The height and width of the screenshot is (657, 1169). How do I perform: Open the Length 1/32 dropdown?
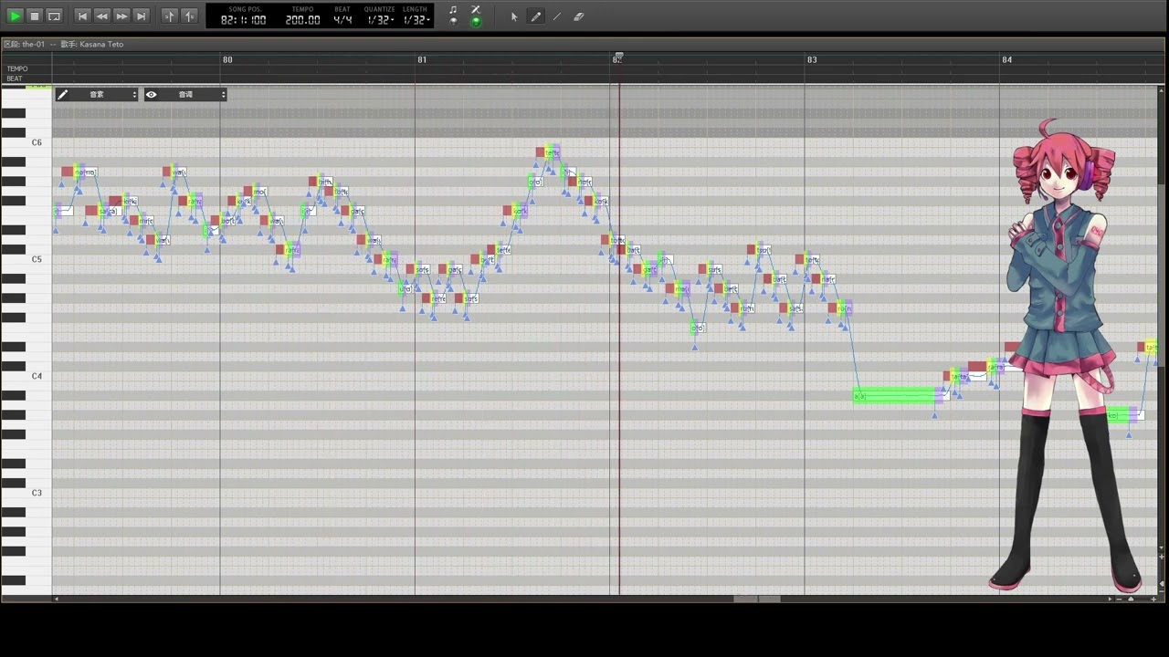416,20
